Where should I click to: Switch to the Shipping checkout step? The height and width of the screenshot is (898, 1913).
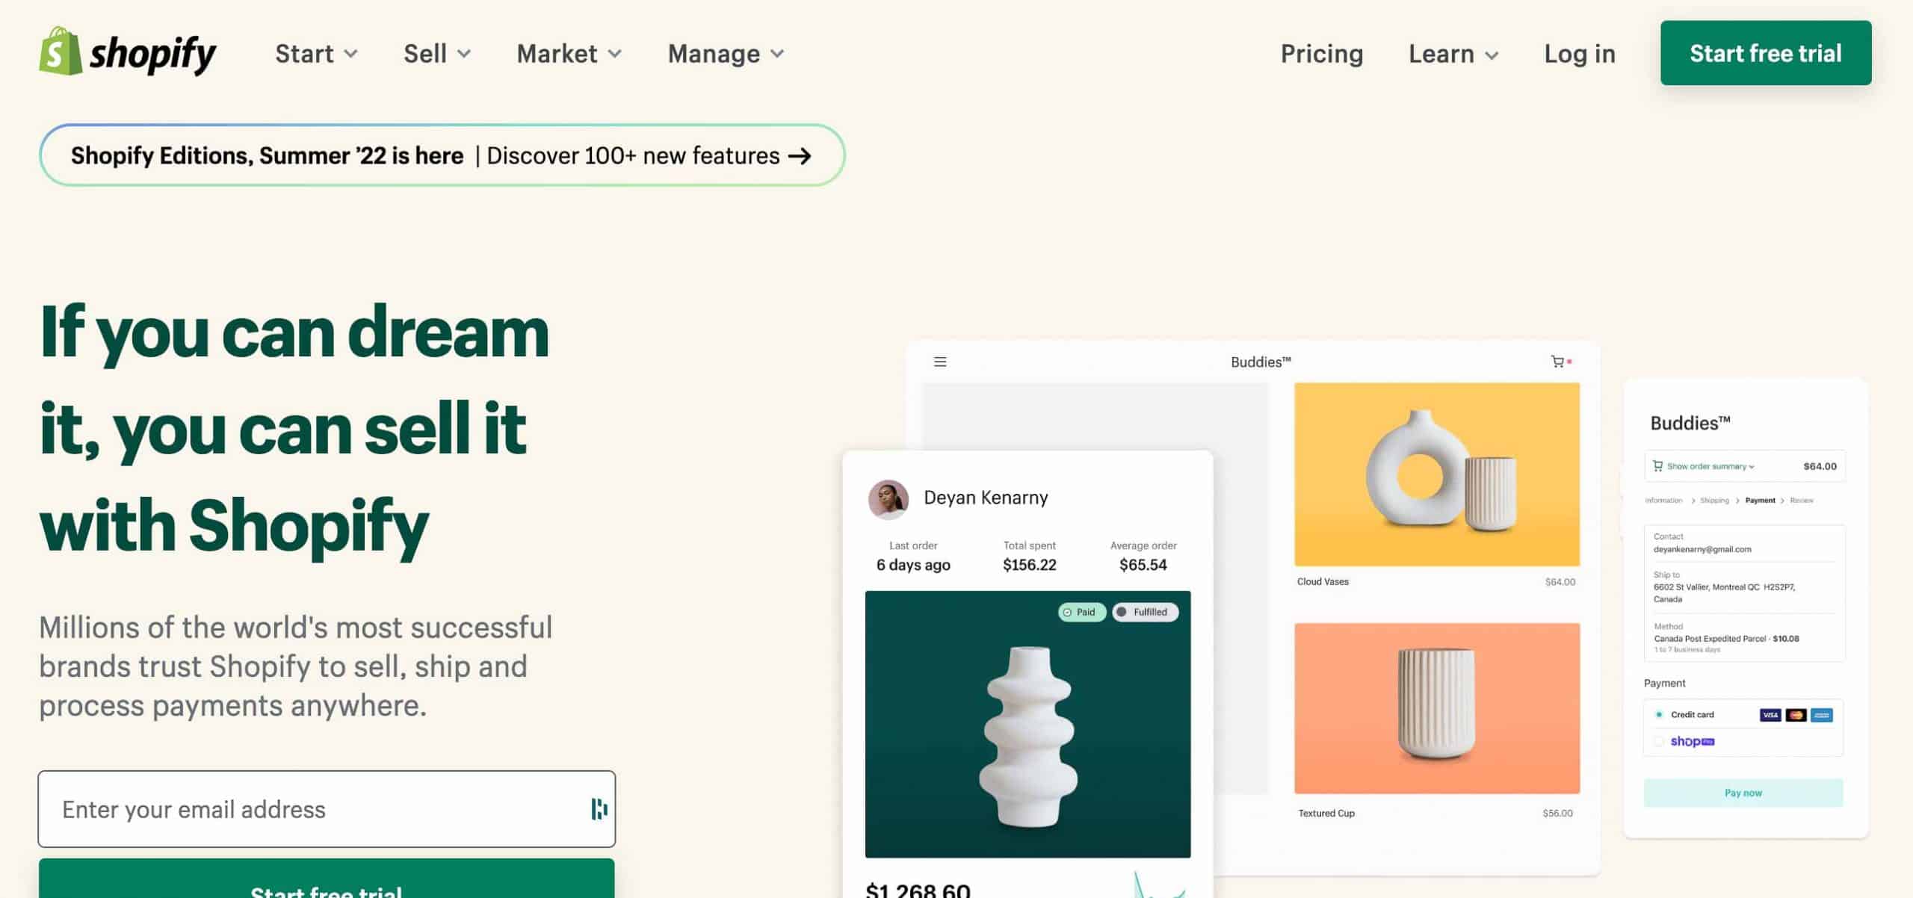point(1714,500)
